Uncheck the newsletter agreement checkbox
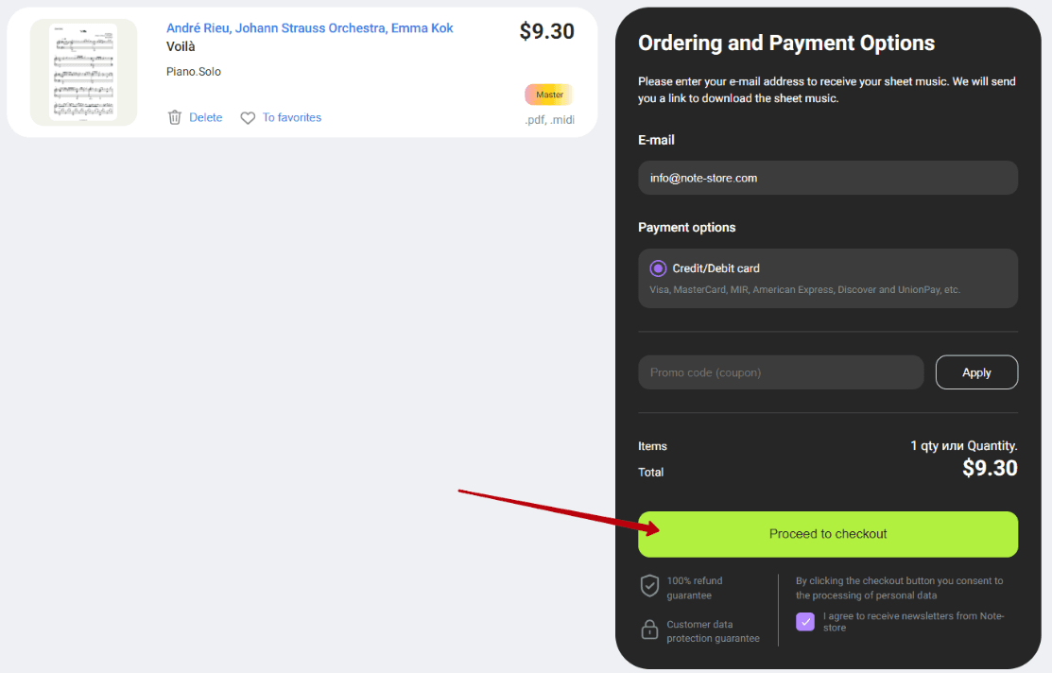The height and width of the screenshot is (673, 1052). [x=805, y=621]
